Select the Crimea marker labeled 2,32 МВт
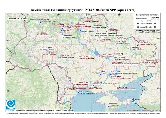Viewport: 166px width, 118px height. click(x=109, y=106)
